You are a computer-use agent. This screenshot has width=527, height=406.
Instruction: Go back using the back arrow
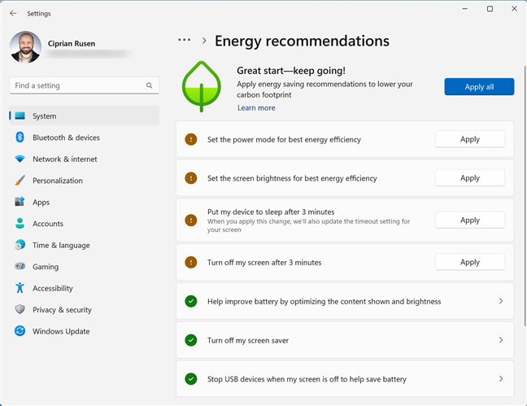click(x=13, y=14)
